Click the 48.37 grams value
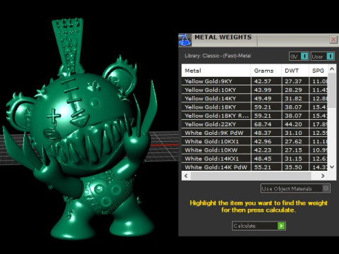 coord(263,133)
